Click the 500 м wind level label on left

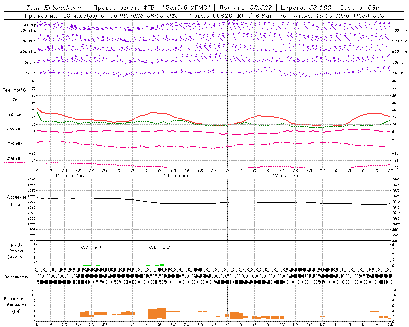(x=30, y=63)
